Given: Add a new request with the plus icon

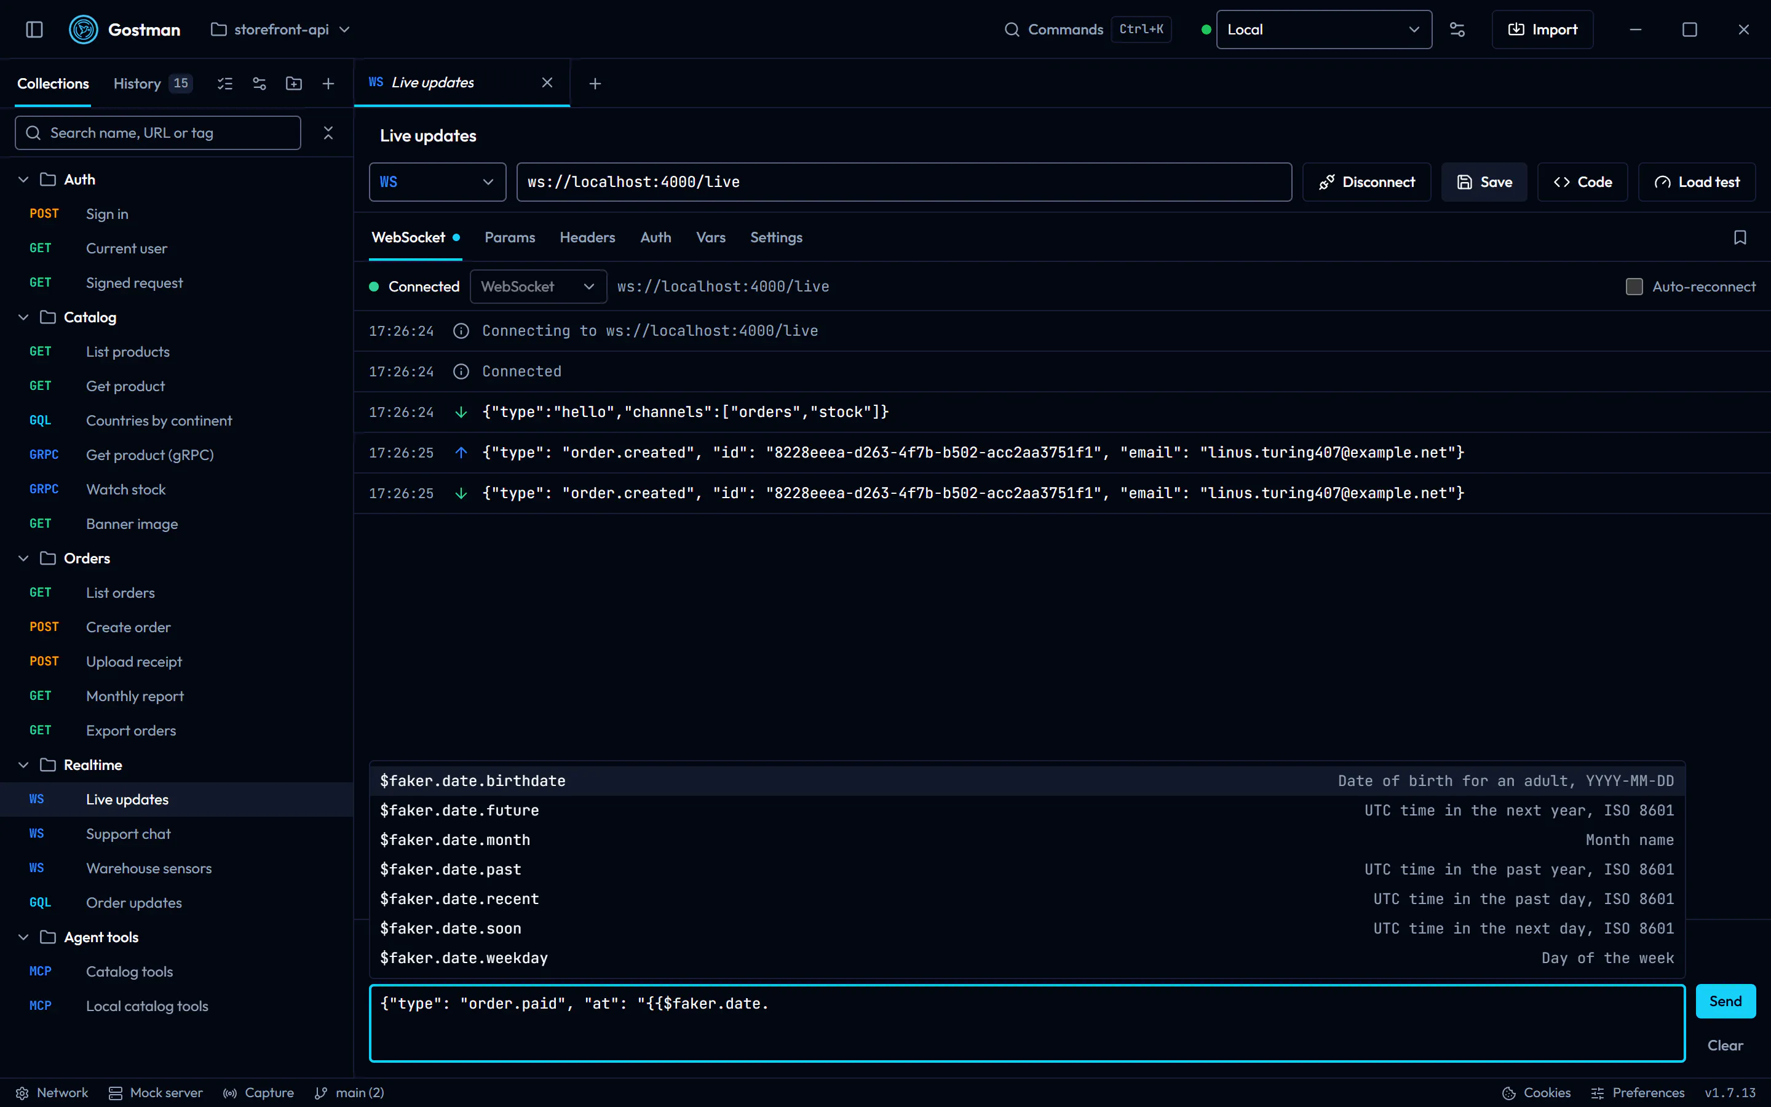Looking at the screenshot, I should click(x=328, y=84).
